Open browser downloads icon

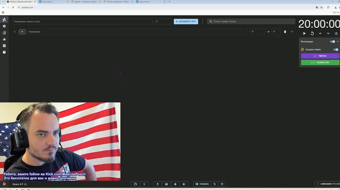(335, 8)
